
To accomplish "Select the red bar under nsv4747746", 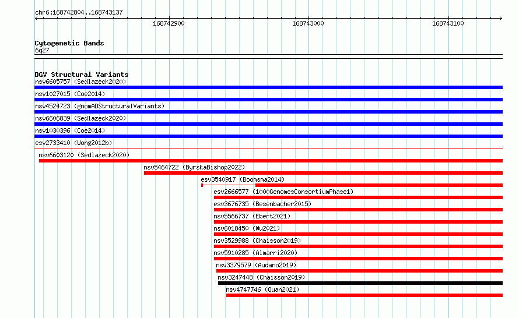I will pyautogui.click(x=364, y=295).
